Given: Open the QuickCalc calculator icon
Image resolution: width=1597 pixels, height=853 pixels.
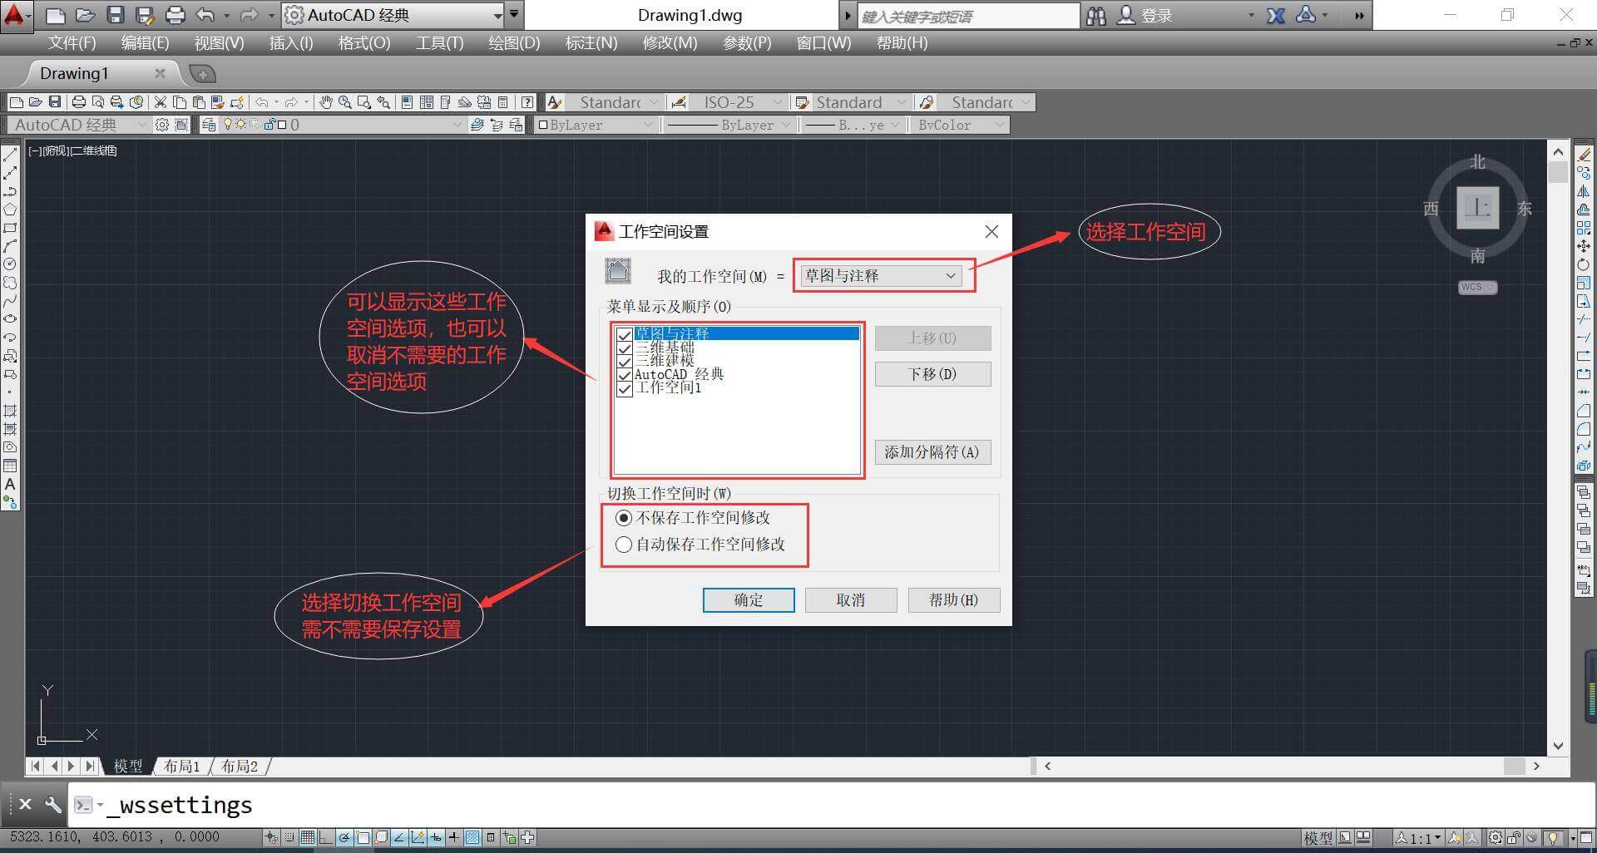Looking at the screenshot, I should (x=502, y=102).
